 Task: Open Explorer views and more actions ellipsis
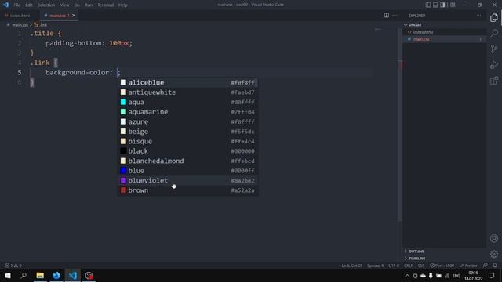pos(479,16)
